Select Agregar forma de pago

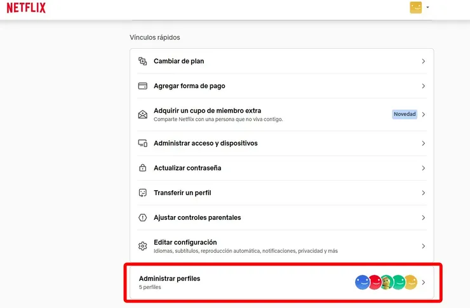pos(189,86)
